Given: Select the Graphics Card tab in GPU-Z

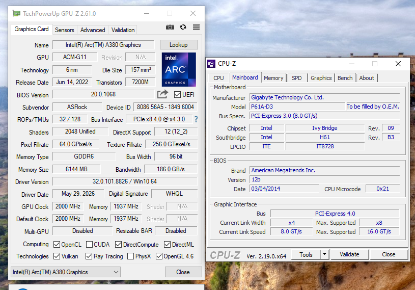Looking at the screenshot, I should click(32, 29).
